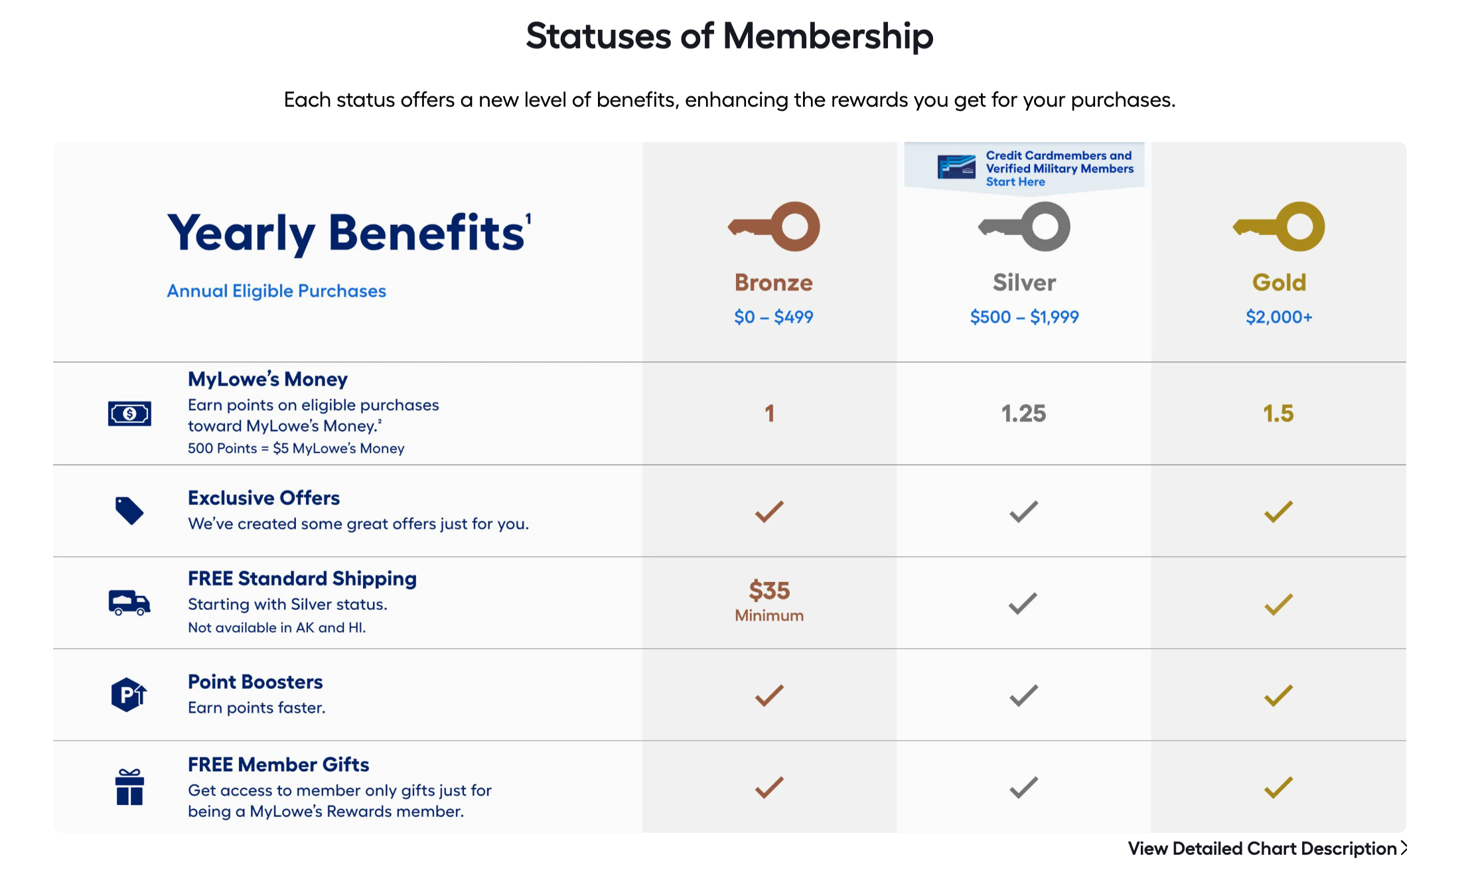Viewport: 1460px width, 882px height.
Task: Open the View Detailed Chart Description link
Action: tap(1262, 848)
